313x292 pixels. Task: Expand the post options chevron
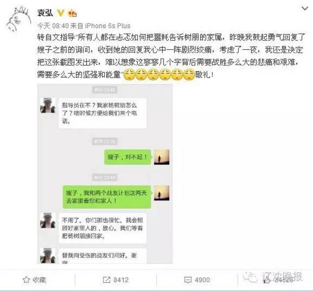[x=305, y=8]
